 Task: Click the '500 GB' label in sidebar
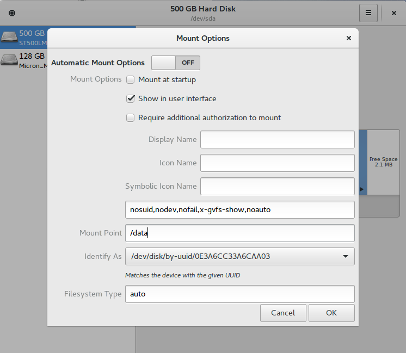pyautogui.click(x=32, y=33)
